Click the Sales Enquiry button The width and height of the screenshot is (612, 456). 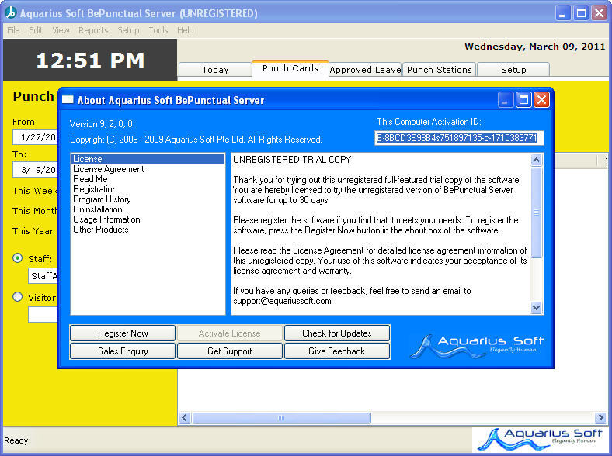pyautogui.click(x=123, y=351)
